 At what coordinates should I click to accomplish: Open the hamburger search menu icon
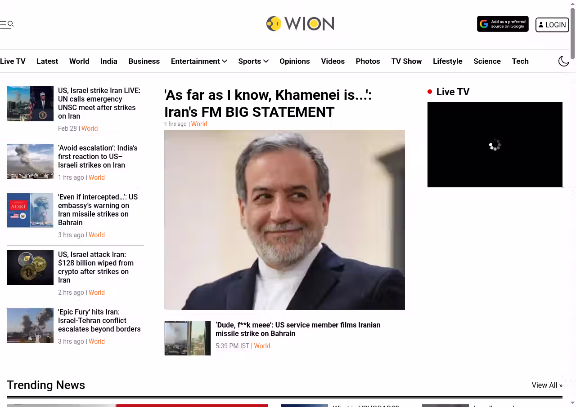pos(7,24)
